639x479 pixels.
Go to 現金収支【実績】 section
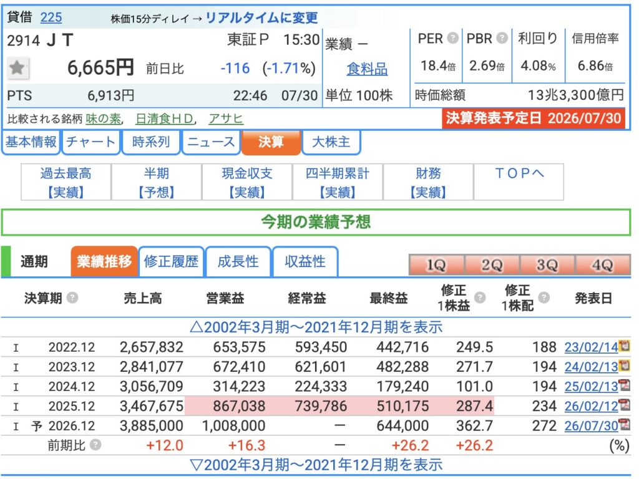(247, 182)
